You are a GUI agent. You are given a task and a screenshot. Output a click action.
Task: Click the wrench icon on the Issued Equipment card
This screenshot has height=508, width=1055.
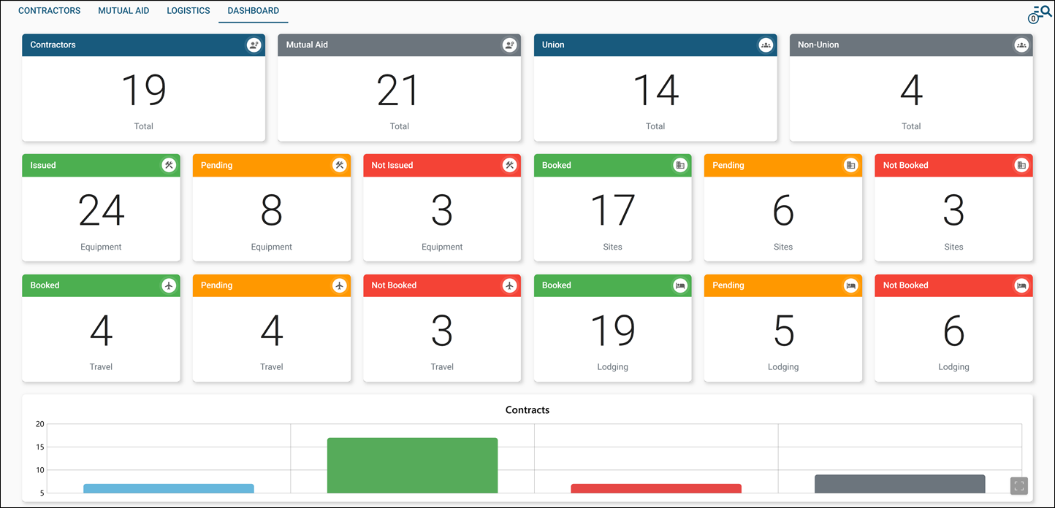[x=169, y=165]
